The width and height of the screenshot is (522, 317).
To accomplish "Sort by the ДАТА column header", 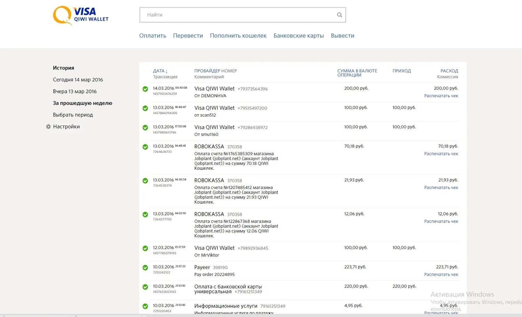I will click(160, 71).
